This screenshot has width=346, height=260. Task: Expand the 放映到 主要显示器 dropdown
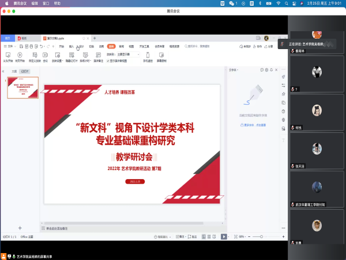point(130,54)
